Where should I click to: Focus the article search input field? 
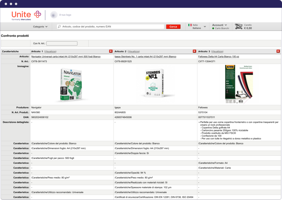(x=110, y=26)
